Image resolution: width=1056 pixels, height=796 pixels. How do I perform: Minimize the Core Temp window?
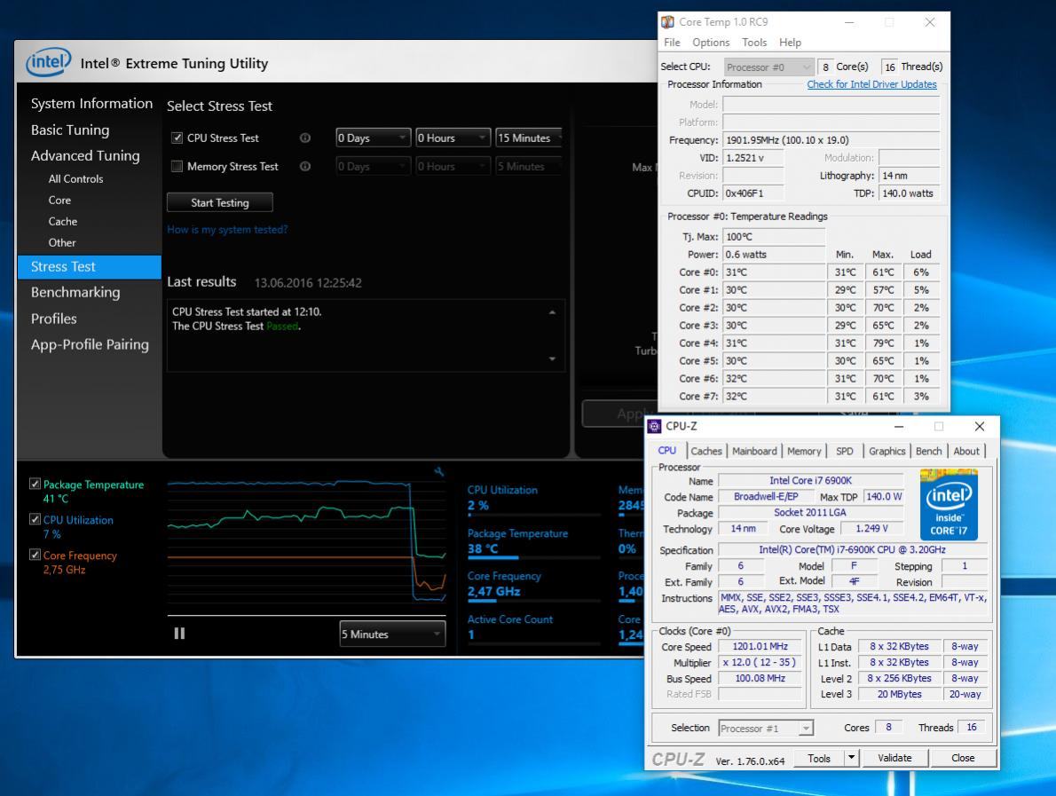(849, 22)
